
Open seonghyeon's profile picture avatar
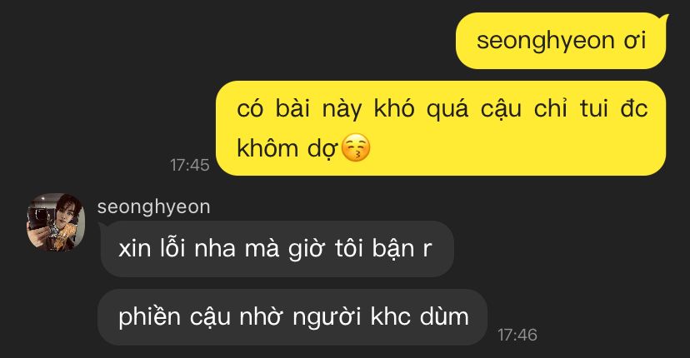pos(56,222)
